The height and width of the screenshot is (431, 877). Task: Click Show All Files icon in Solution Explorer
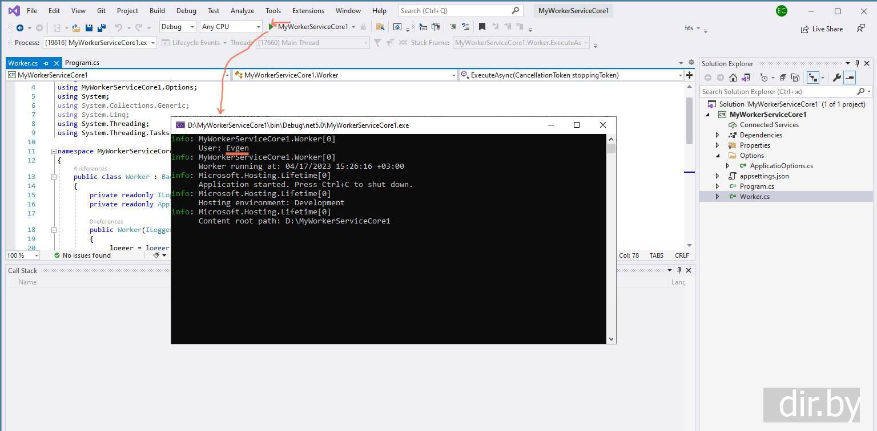pyautogui.click(x=795, y=78)
